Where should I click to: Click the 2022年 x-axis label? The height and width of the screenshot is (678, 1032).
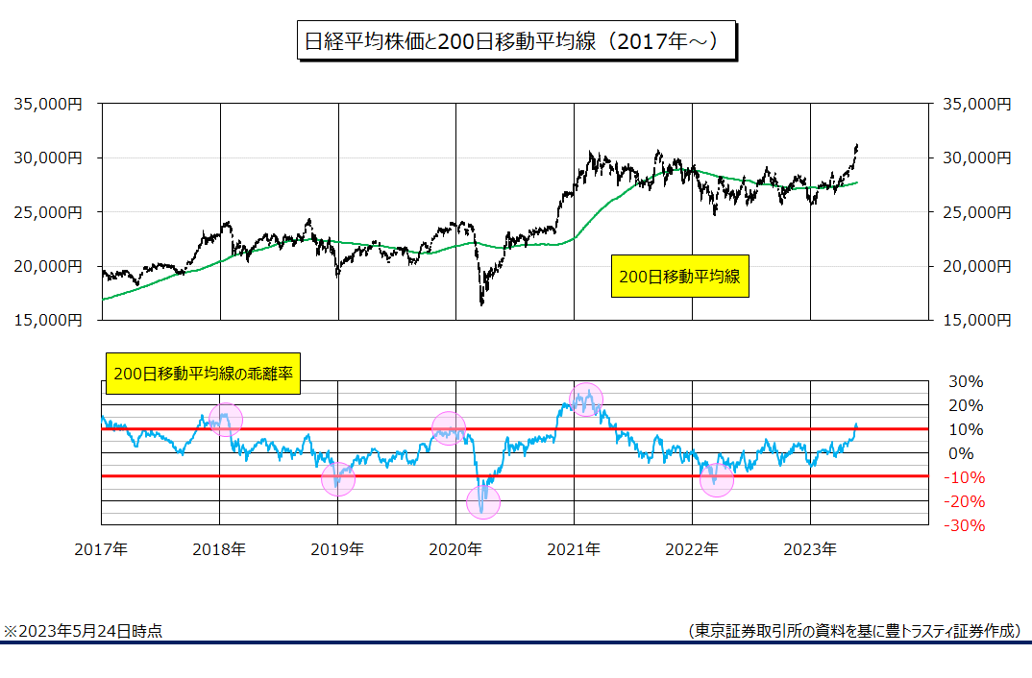(x=692, y=549)
